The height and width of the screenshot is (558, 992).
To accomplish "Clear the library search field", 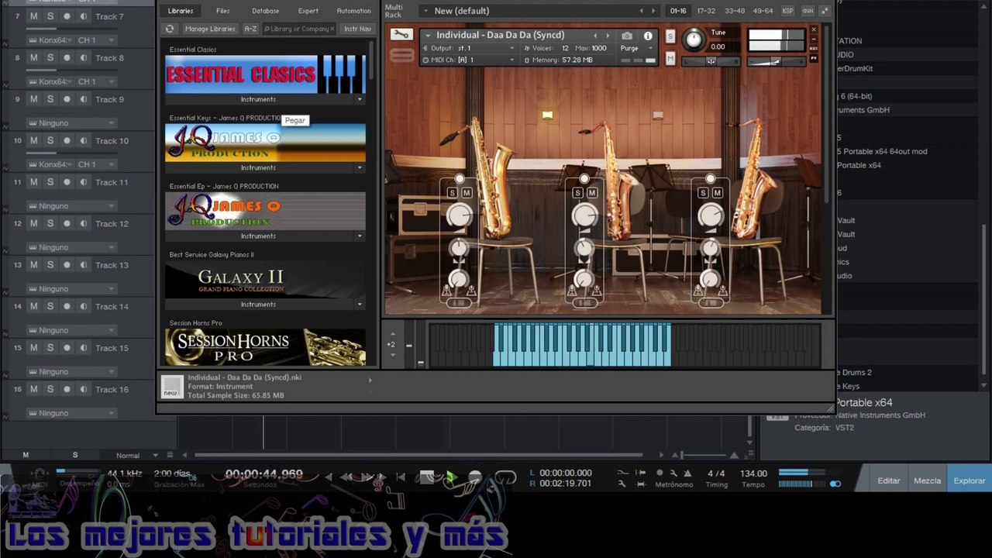I will [x=332, y=29].
